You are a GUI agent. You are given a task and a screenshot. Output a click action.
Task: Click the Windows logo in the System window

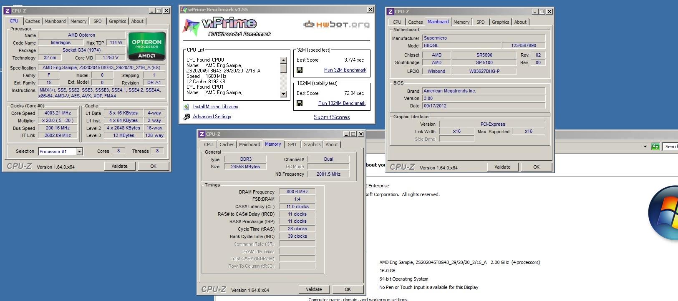[x=663, y=212]
